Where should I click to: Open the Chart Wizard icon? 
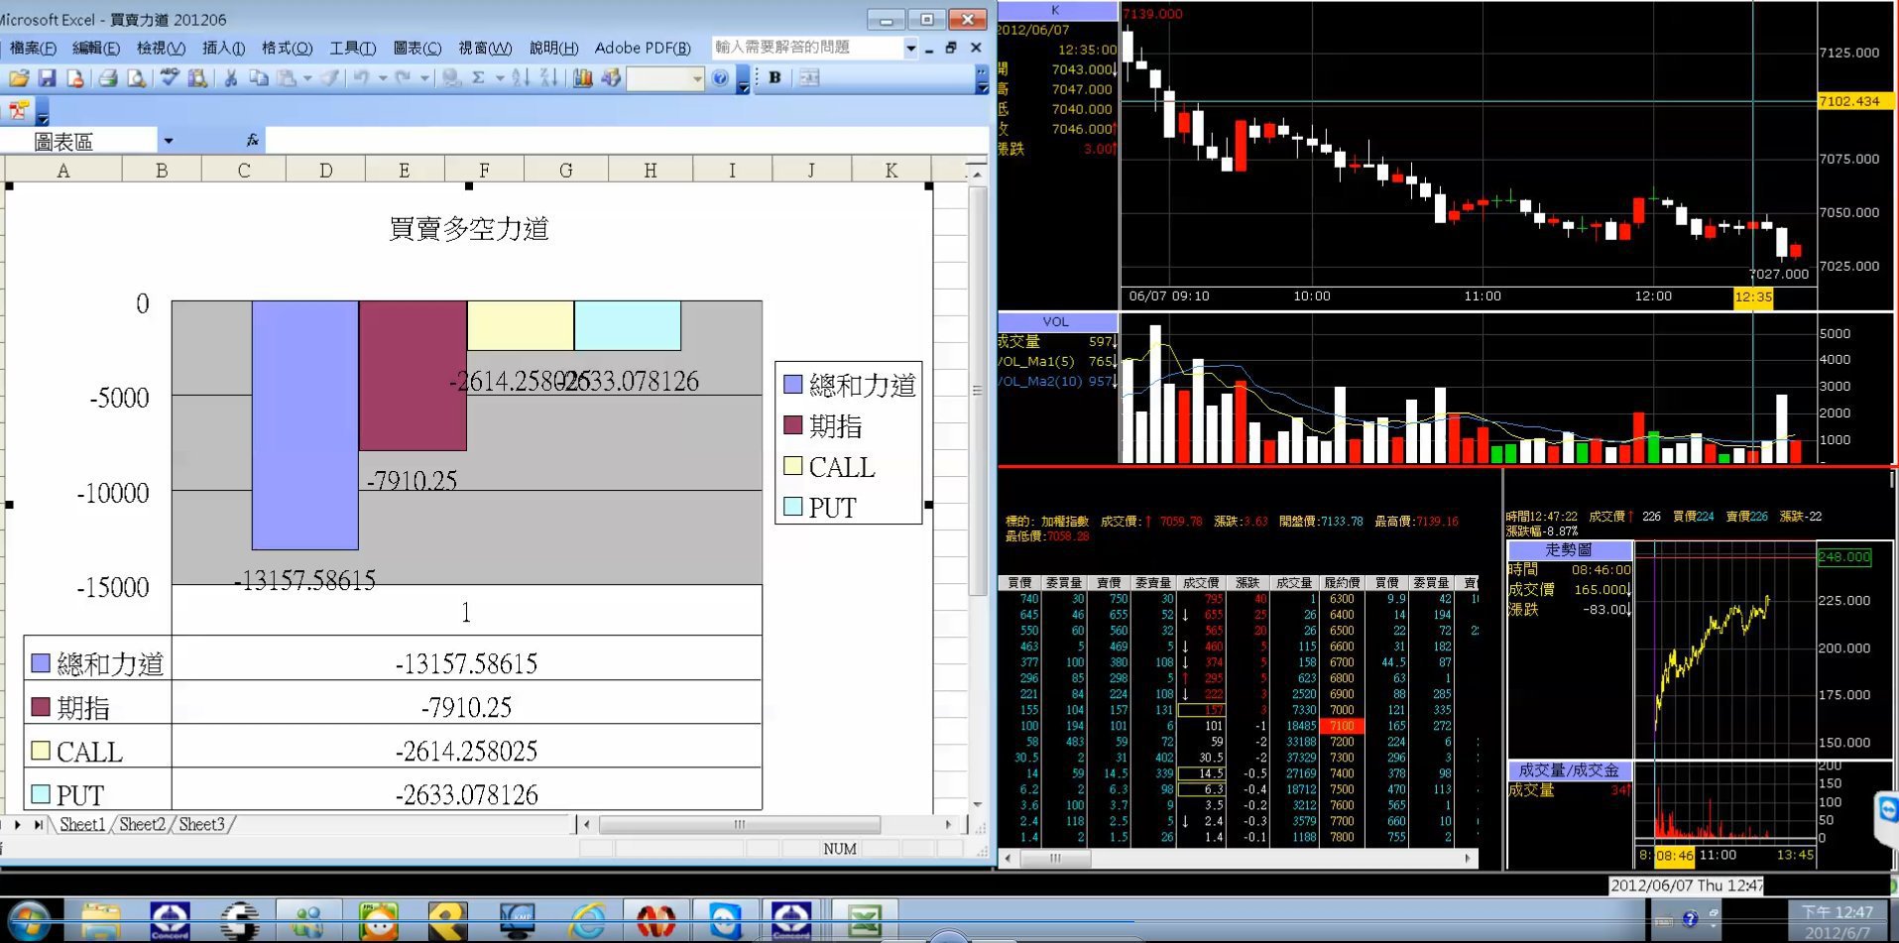(582, 77)
